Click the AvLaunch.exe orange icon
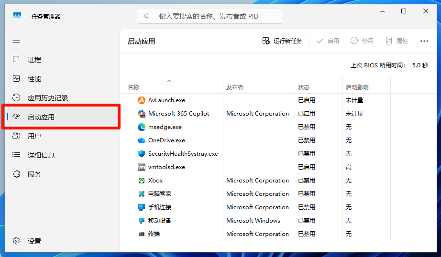This screenshot has width=441, height=257. (142, 100)
